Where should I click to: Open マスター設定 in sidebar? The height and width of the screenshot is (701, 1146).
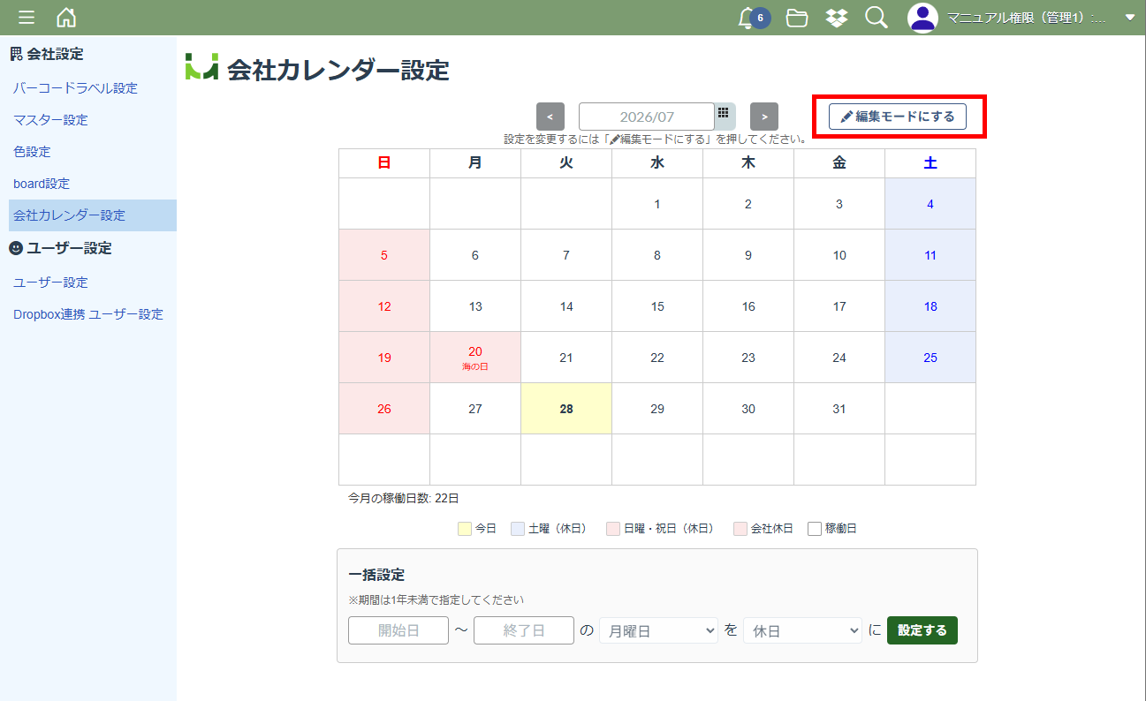pos(50,120)
